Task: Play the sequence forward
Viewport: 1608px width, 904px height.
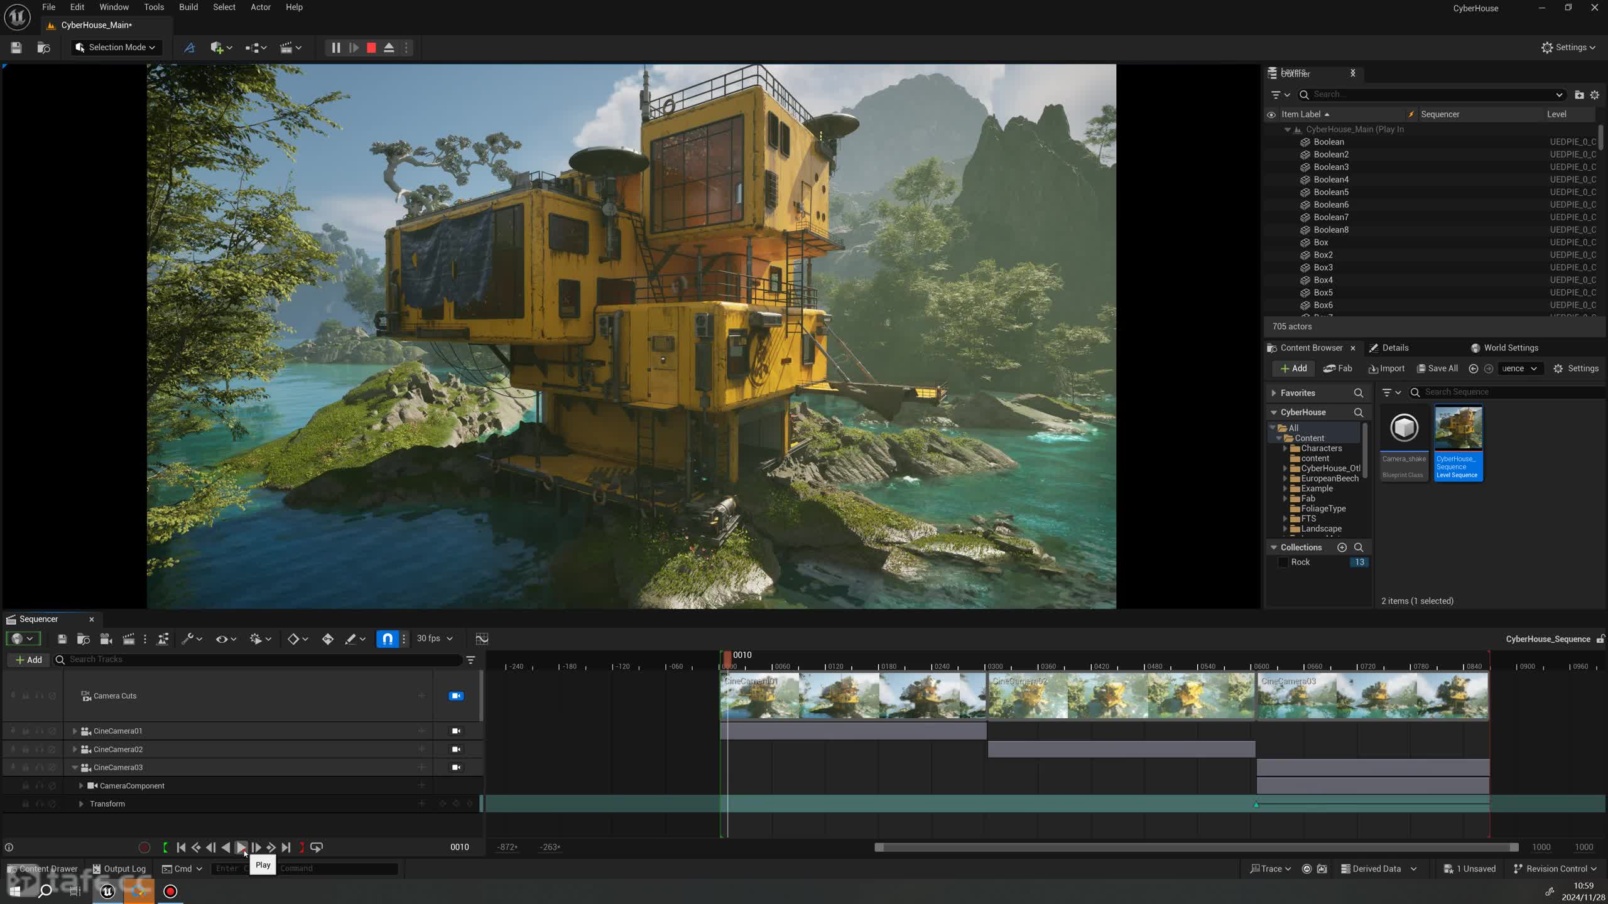Action: (x=241, y=847)
